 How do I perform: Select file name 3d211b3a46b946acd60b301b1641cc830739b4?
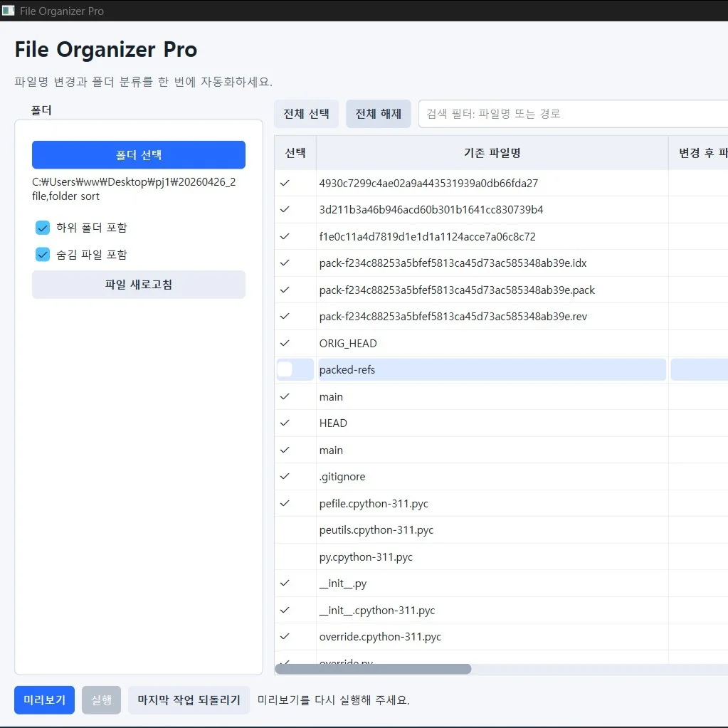(x=431, y=210)
